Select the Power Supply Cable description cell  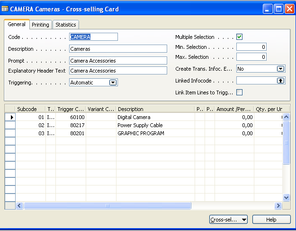coord(155,125)
